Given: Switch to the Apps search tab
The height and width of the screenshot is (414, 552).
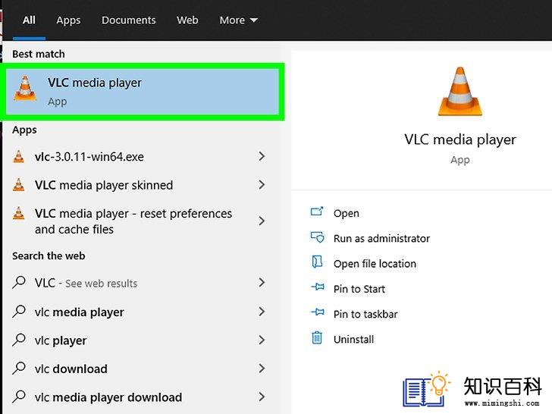Looking at the screenshot, I should coord(68,20).
